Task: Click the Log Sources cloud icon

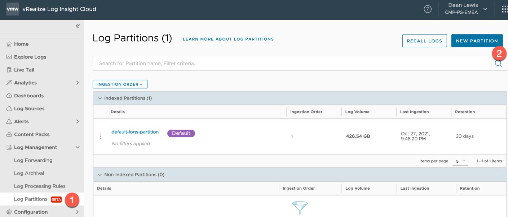Action: [9, 108]
